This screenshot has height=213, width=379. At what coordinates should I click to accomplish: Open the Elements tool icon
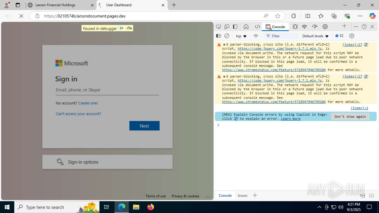point(258,27)
